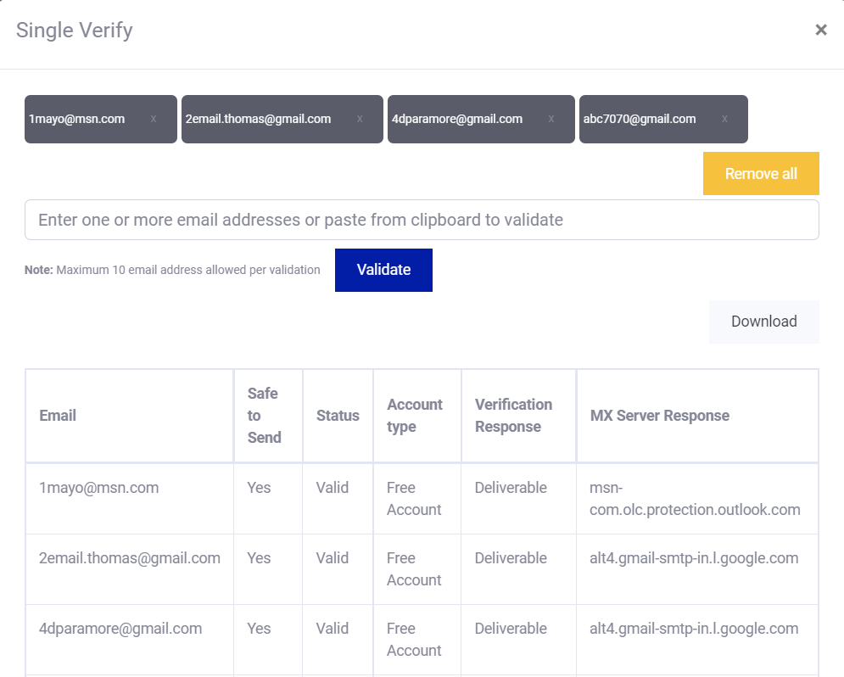Download the verification results
The height and width of the screenshot is (677, 844).
pos(763,322)
